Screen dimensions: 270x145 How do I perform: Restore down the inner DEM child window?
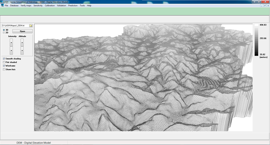(x=265, y=6)
